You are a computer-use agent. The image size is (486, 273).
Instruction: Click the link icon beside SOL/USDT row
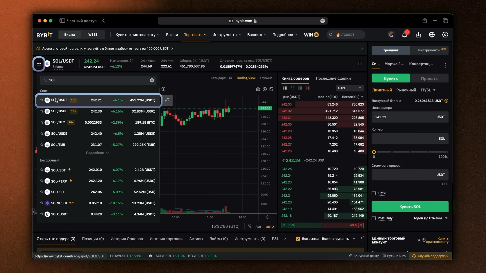pyautogui.click(x=167, y=100)
